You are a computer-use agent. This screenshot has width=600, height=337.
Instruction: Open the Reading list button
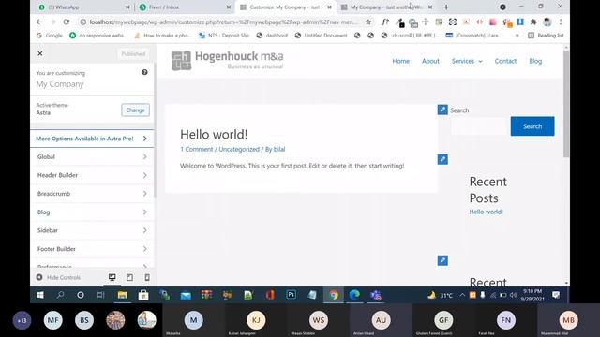[x=546, y=36]
